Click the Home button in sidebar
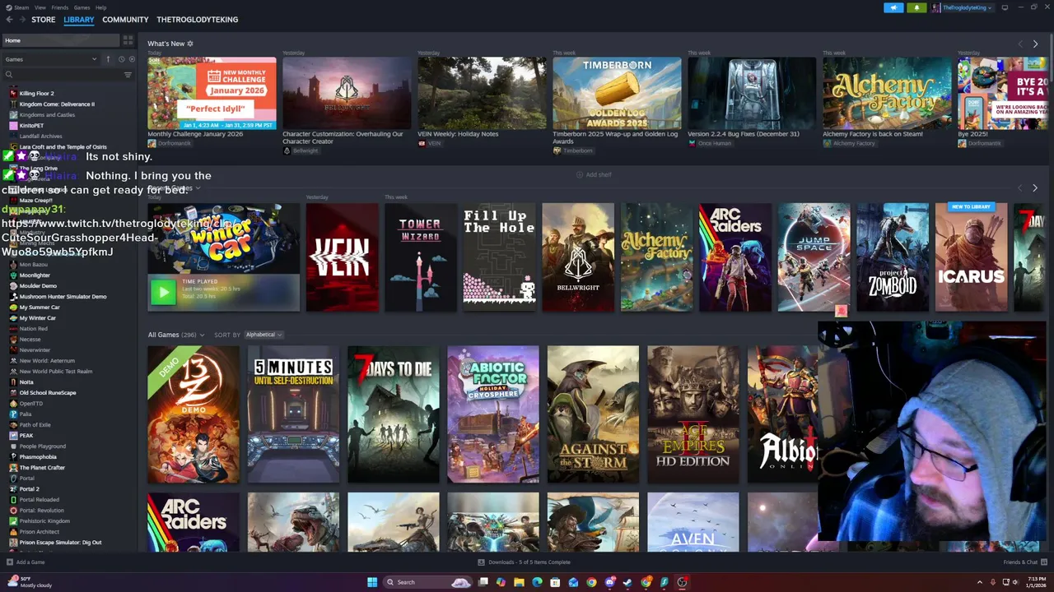1054x592 pixels. pyautogui.click(x=61, y=40)
